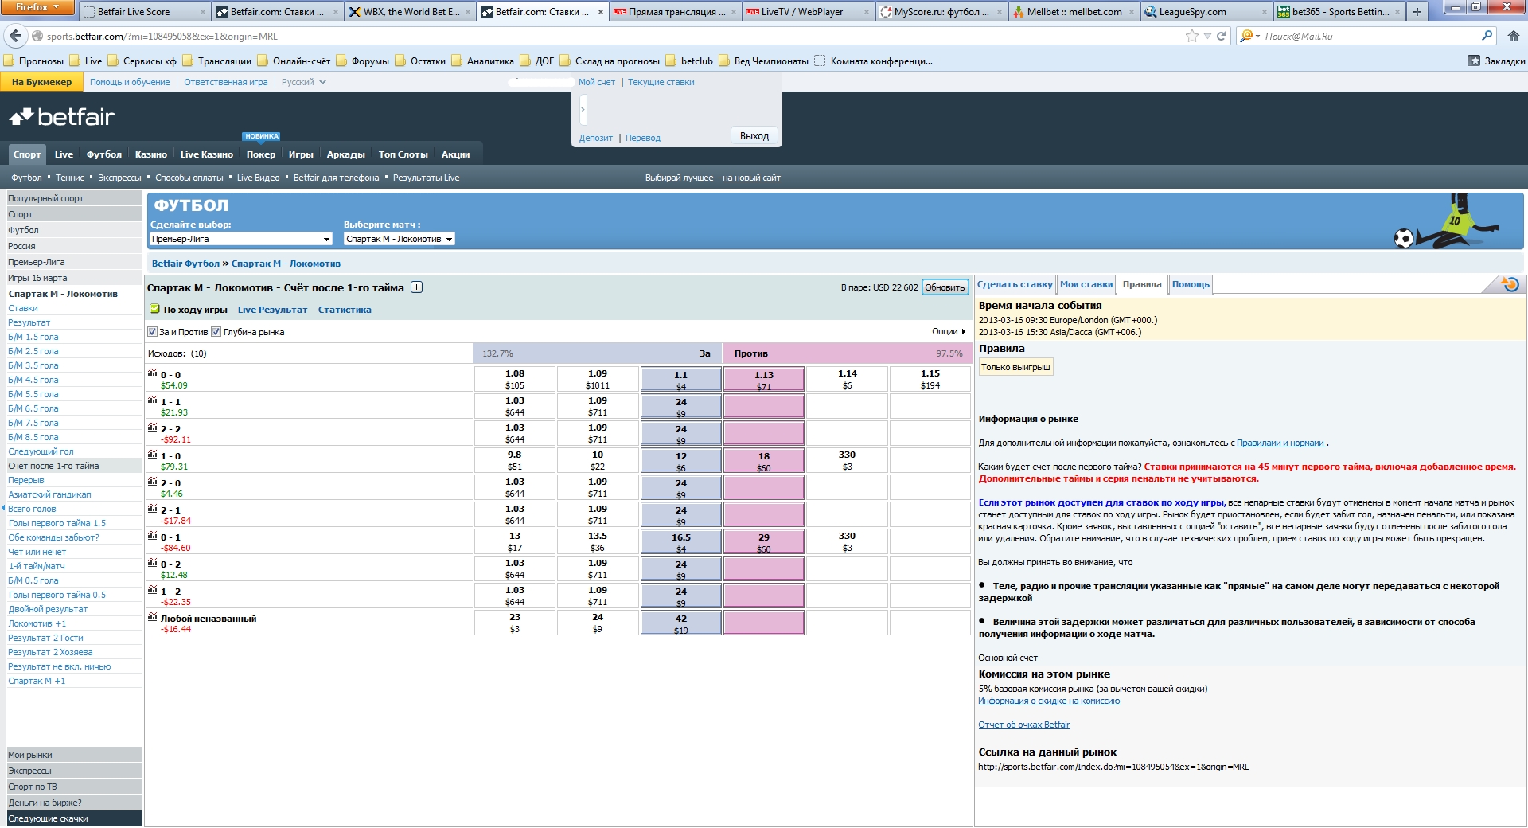Open the Прогнозы bookmarks folder
Viewport: 1528px width, 828px height.
point(33,61)
